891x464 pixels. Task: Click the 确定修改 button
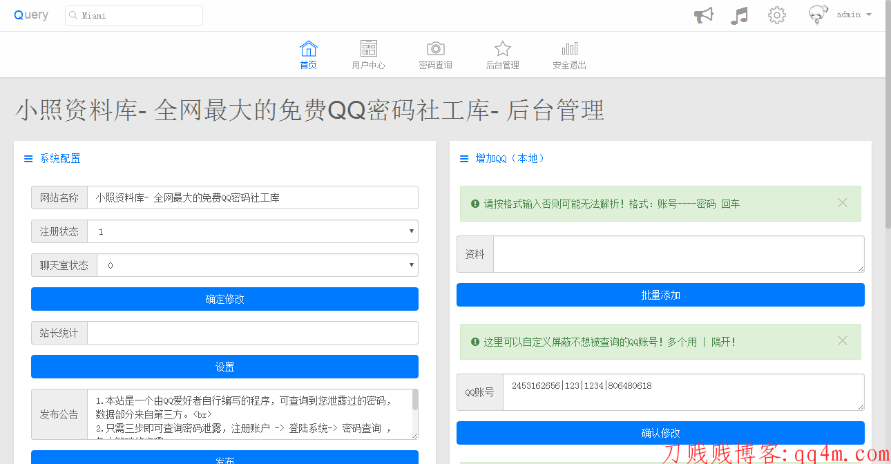tap(224, 299)
